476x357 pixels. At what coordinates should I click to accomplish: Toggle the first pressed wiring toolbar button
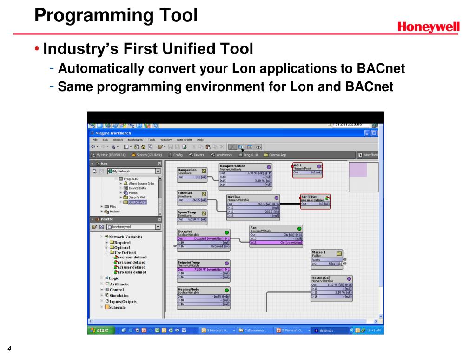232,147
